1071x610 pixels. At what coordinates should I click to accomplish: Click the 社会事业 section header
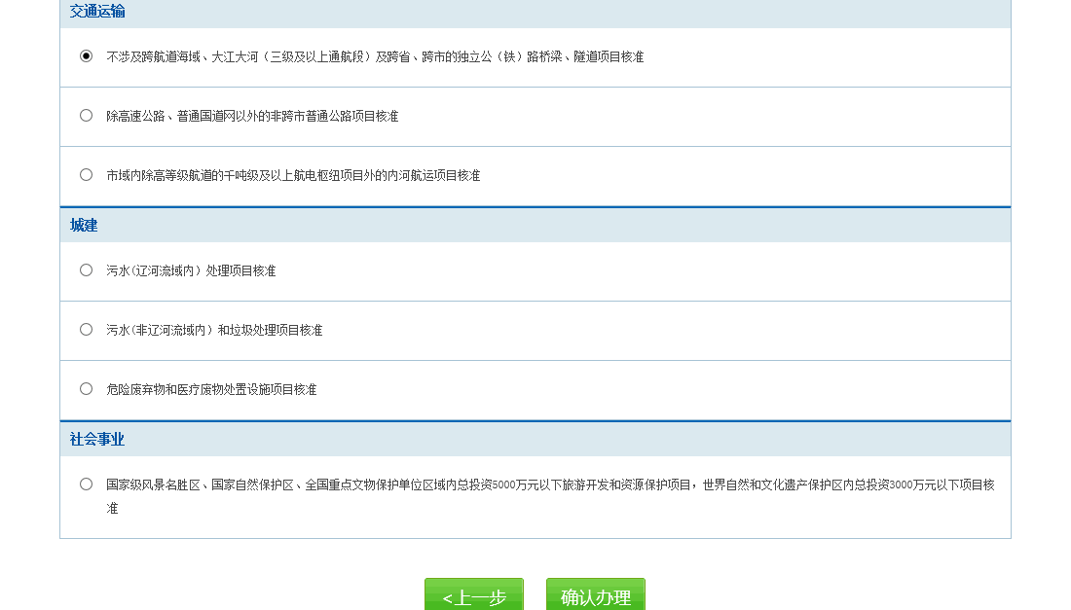(97, 440)
